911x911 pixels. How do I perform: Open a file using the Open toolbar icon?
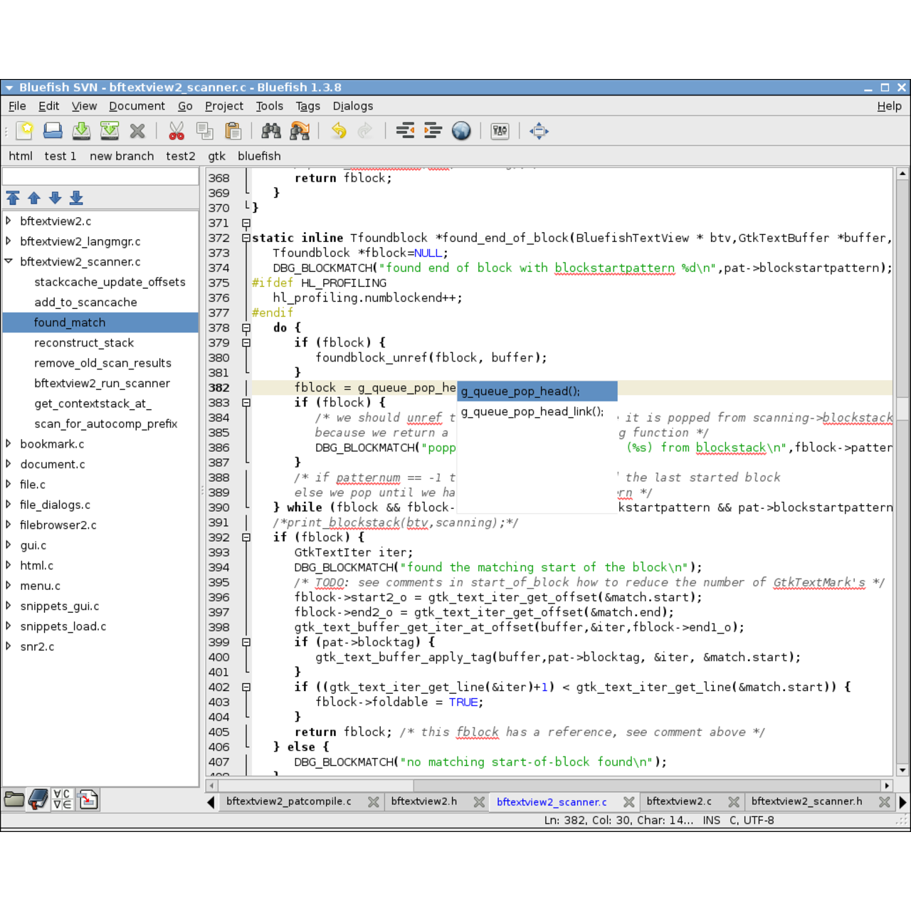(53, 131)
